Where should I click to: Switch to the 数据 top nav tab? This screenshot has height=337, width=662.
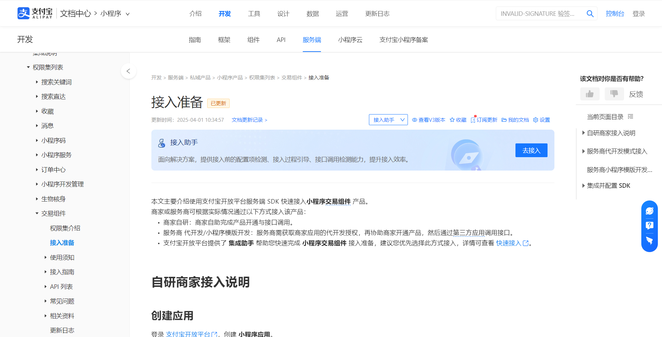pos(312,14)
